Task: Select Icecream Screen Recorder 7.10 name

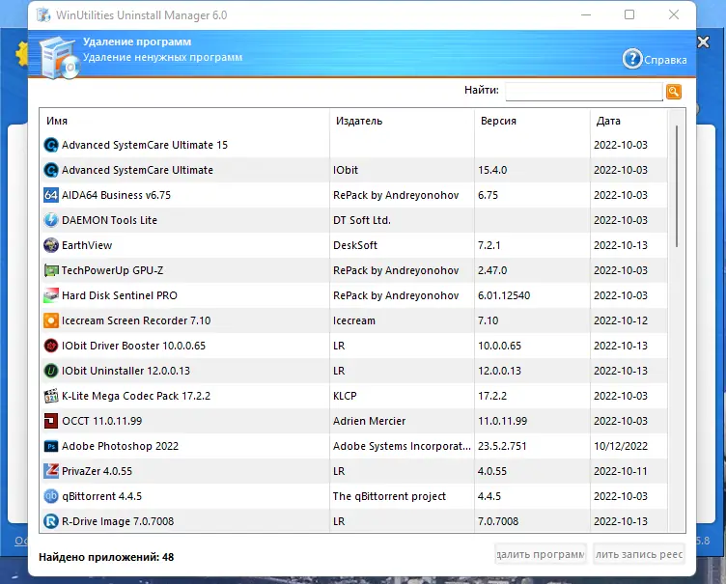Action: coord(136,320)
